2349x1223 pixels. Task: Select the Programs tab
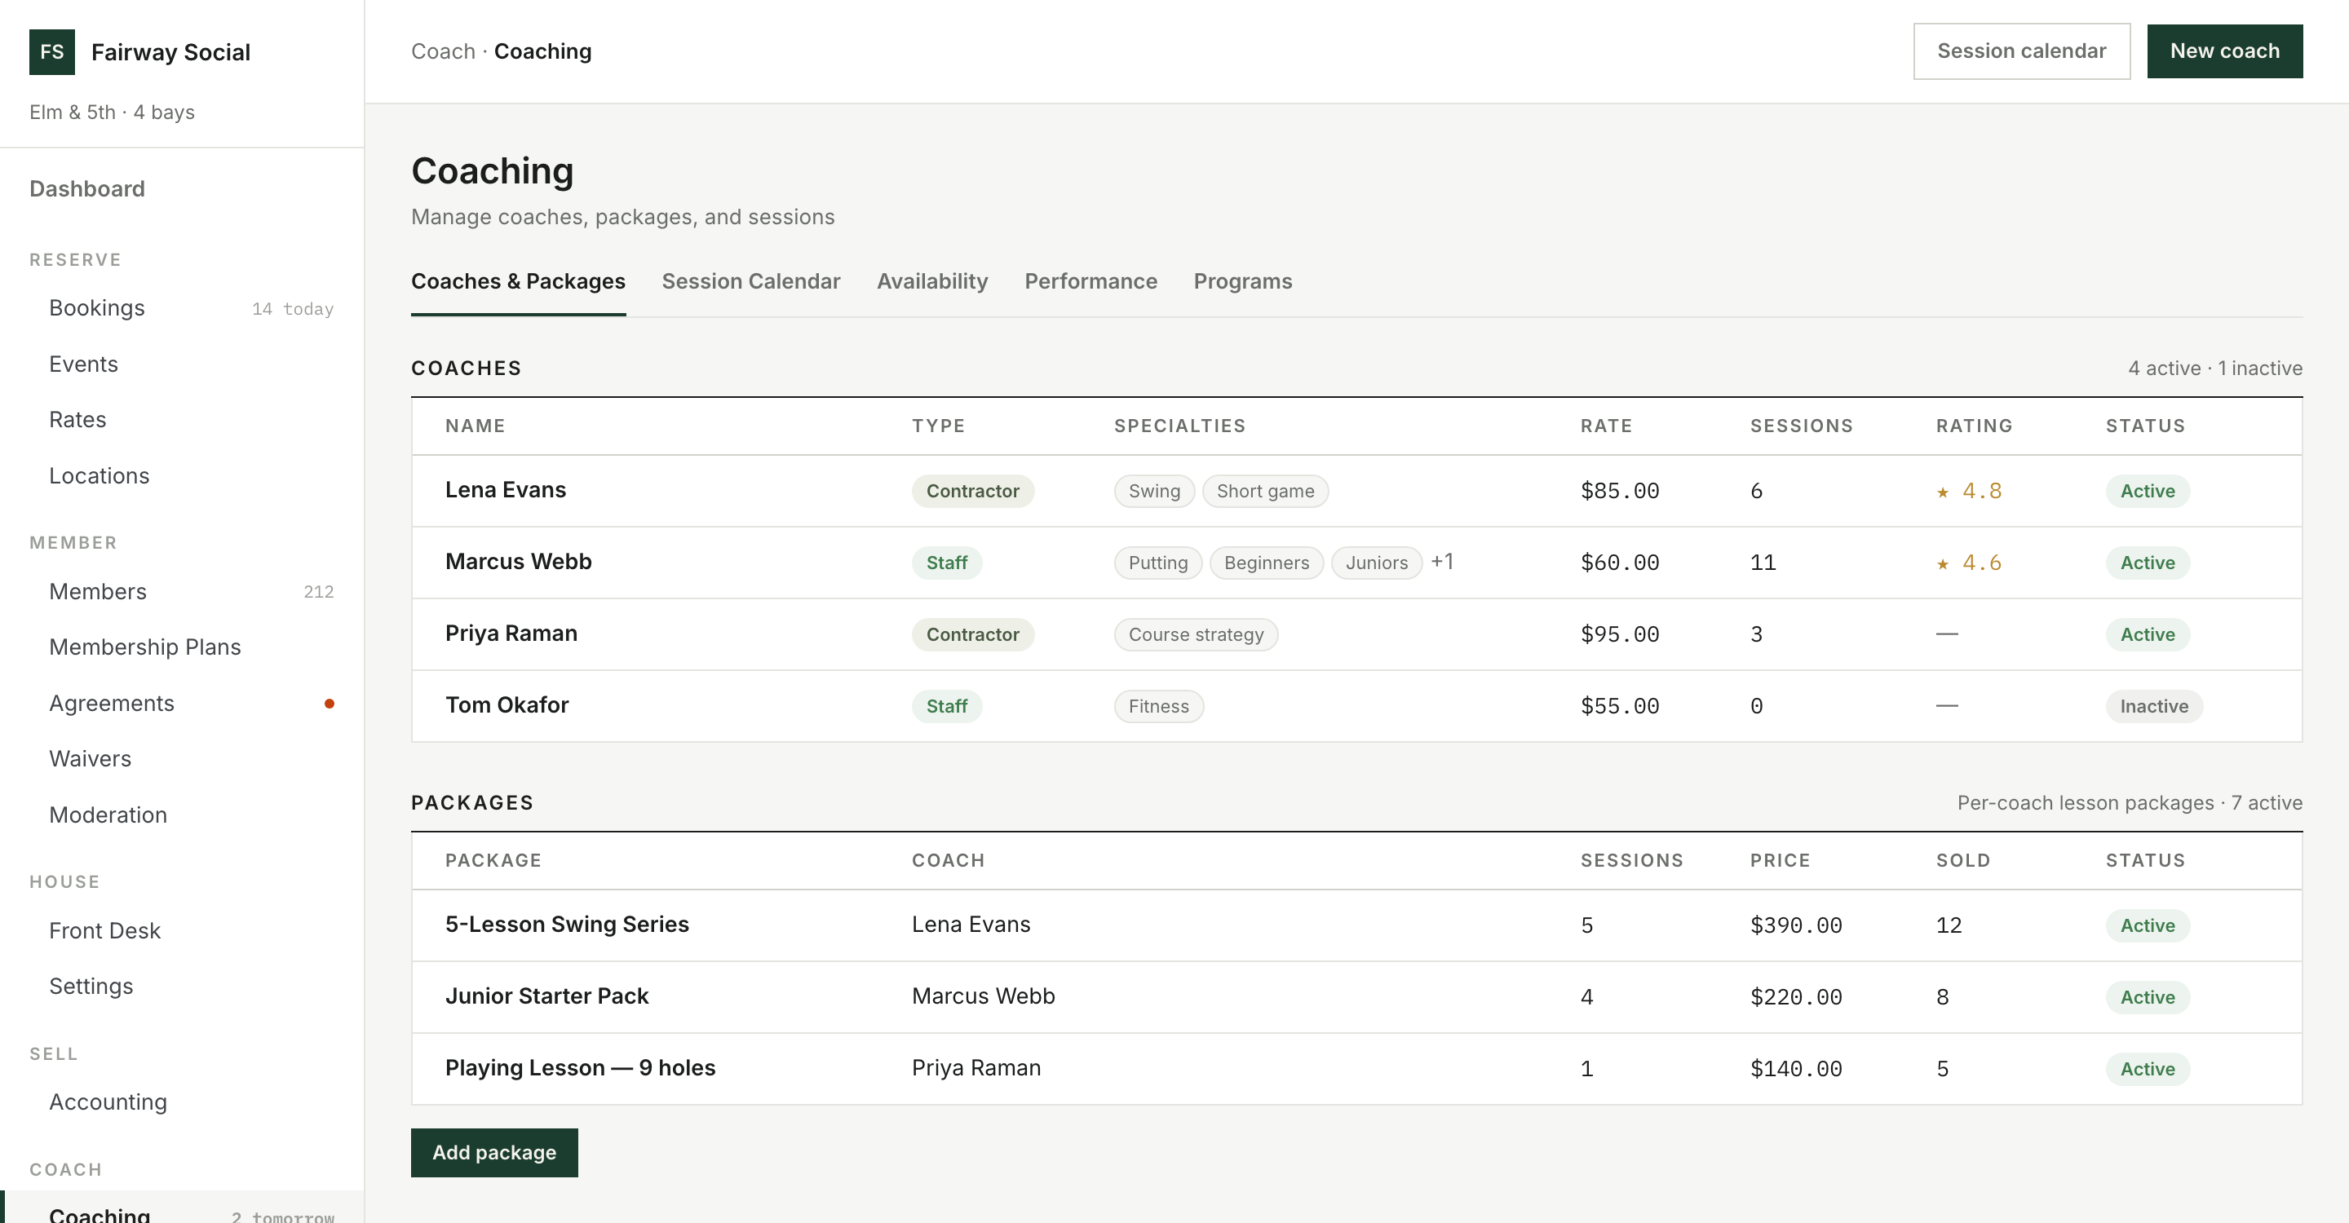coord(1243,281)
